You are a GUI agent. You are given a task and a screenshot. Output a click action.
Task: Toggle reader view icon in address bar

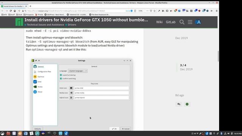pos(135,11)
